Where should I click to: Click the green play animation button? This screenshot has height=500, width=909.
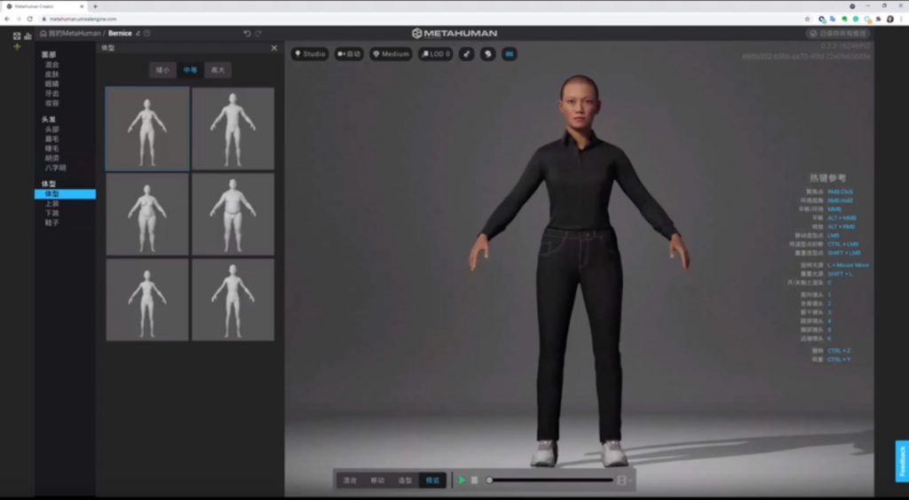point(462,480)
